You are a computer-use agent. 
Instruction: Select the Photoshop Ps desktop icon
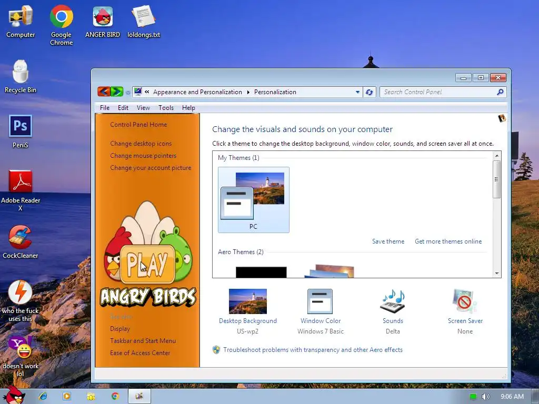click(21, 126)
